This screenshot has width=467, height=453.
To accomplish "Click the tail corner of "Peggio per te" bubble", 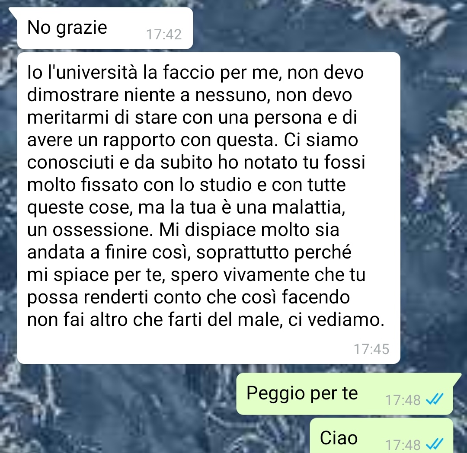I will [457, 377].
